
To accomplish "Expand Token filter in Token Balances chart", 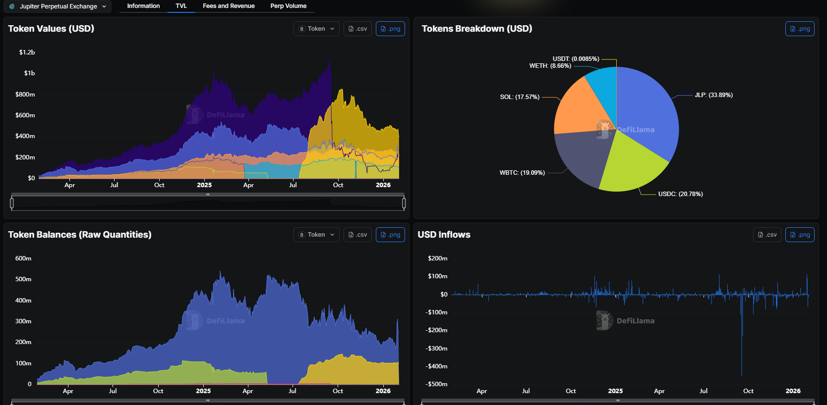I will click(316, 235).
